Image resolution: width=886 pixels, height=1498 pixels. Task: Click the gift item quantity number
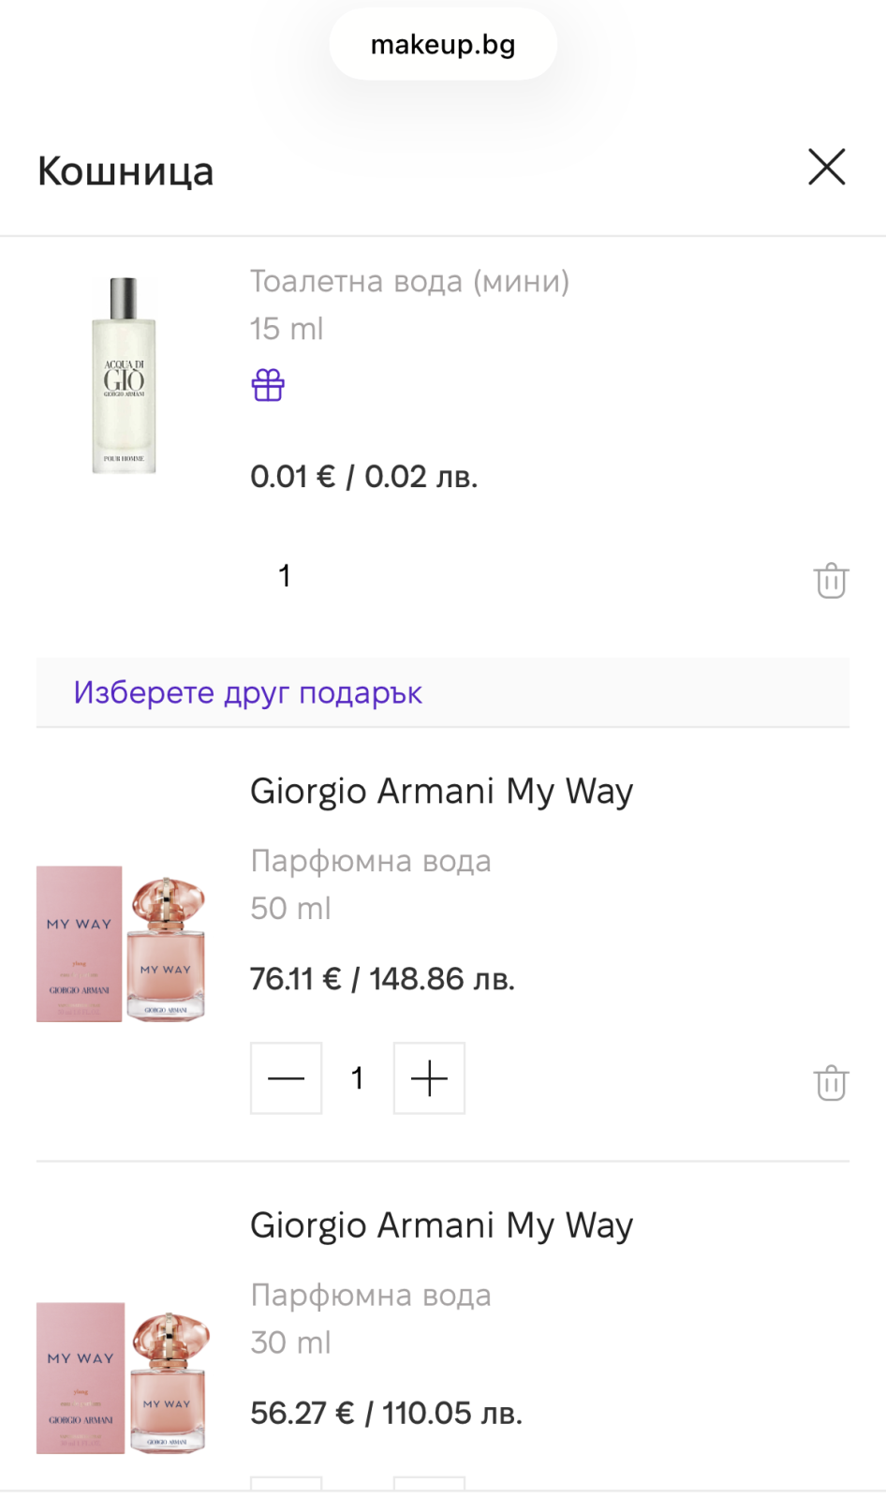(x=285, y=575)
